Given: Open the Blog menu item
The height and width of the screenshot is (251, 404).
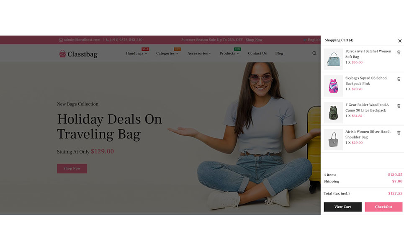Looking at the screenshot, I should coord(279,53).
